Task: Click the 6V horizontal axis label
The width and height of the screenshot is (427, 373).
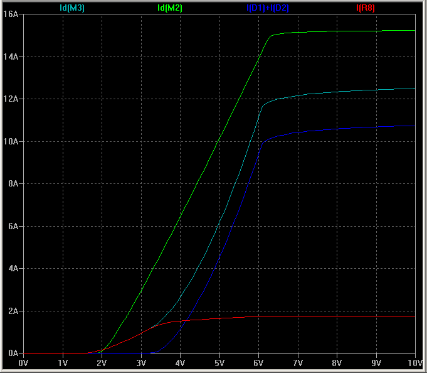Action: click(259, 363)
